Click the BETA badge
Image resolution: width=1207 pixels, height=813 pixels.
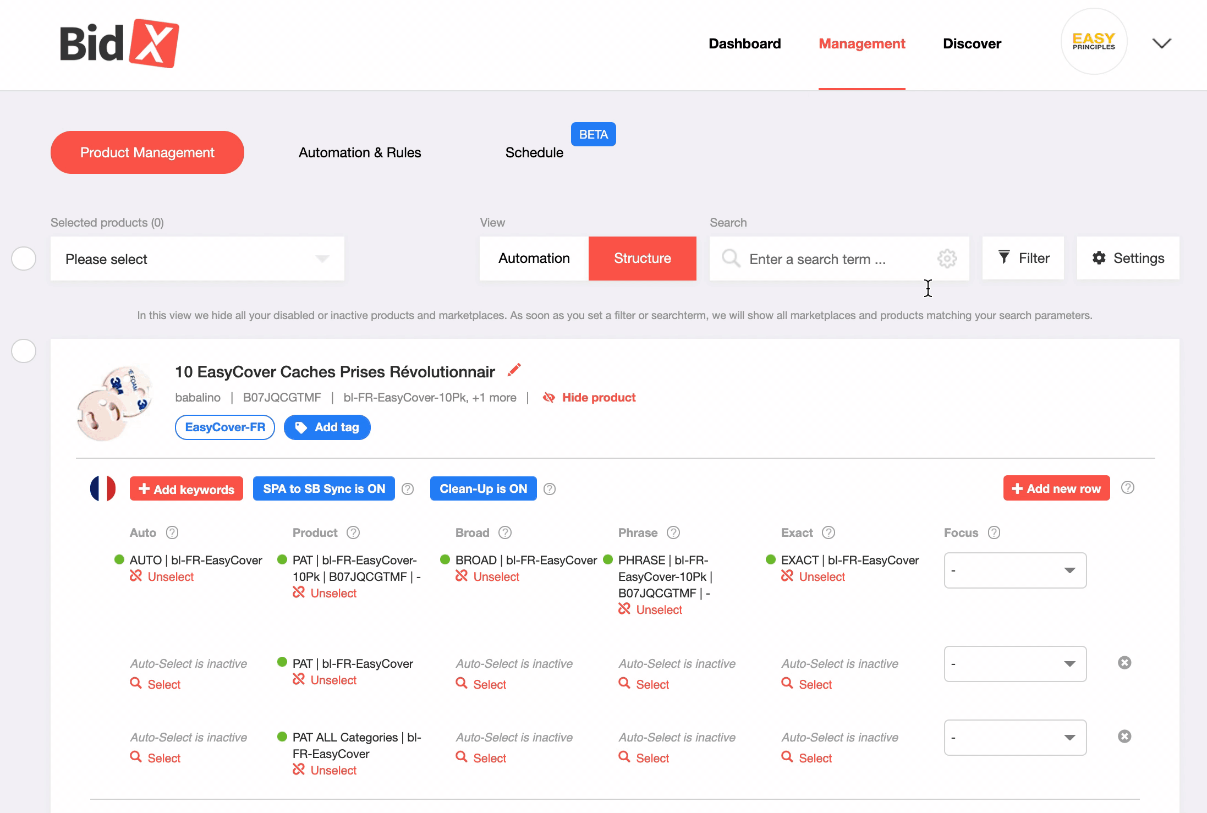tap(594, 134)
